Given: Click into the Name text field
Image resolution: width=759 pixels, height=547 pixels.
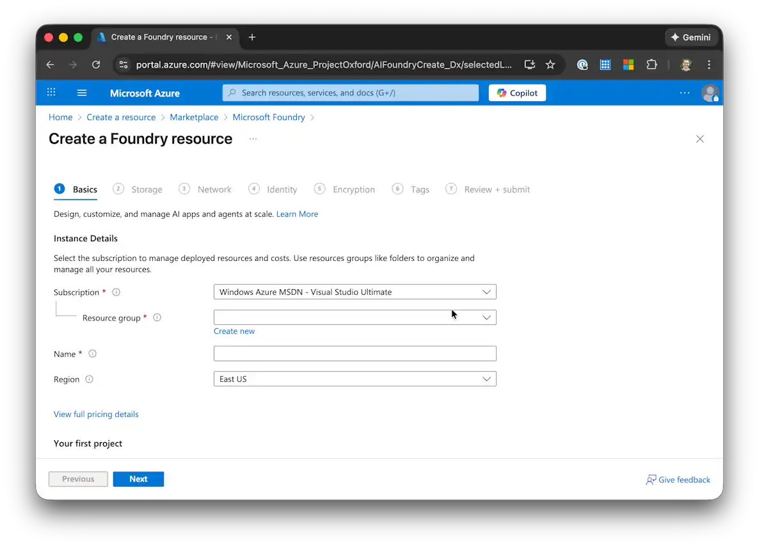Looking at the screenshot, I should [355, 354].
